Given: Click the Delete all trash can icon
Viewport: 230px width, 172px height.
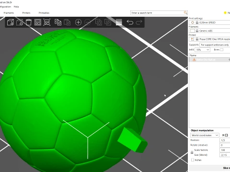Looking at the screenshot, I should (x=29, y=22).
